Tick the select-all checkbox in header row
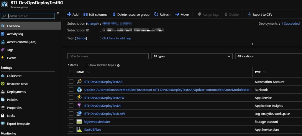 pyautogui.click(x=71, y=72)
